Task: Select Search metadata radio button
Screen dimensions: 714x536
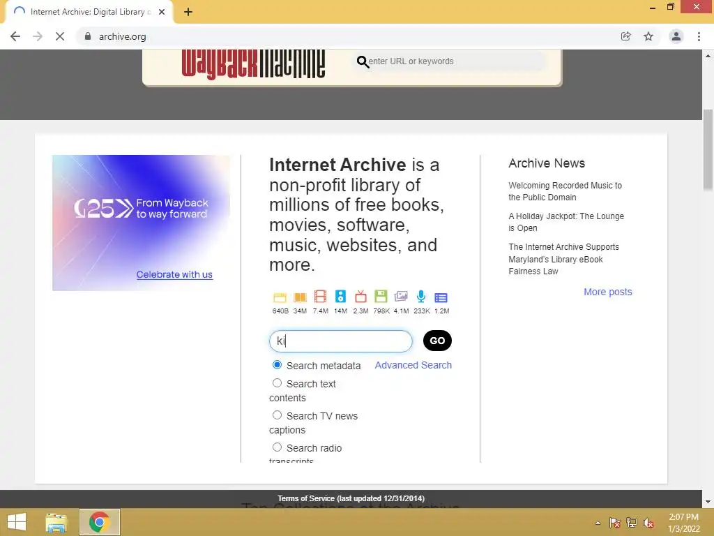Action: 277,364
